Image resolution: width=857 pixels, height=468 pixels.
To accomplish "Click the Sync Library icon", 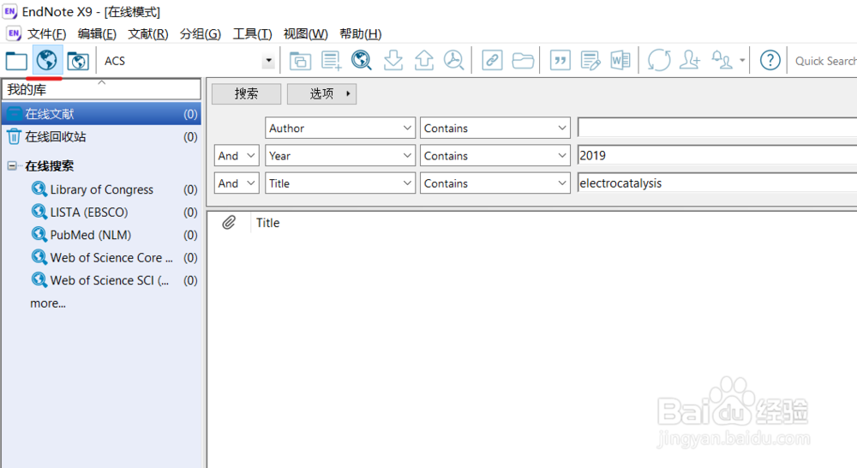I will coord(659,61).
